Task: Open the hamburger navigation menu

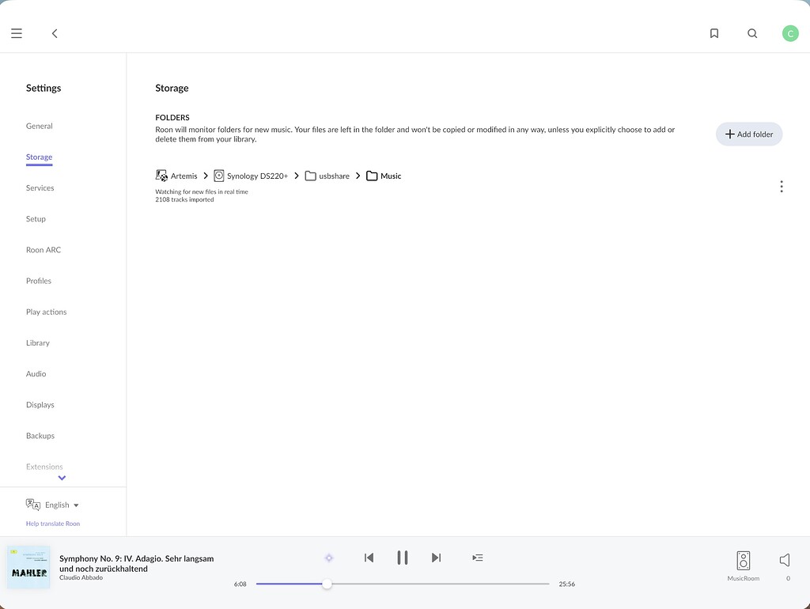Action: pos(17,33)
